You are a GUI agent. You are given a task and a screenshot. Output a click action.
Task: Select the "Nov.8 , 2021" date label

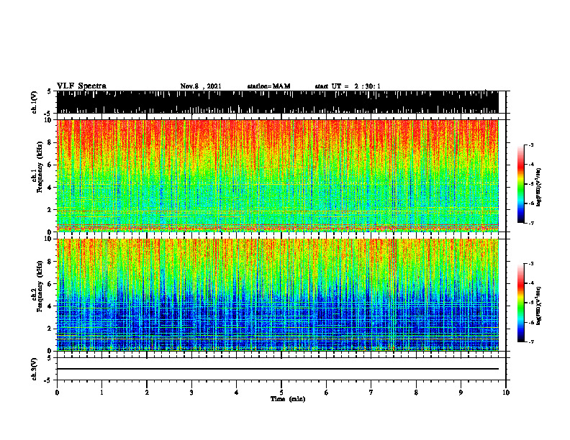(201, 86)
